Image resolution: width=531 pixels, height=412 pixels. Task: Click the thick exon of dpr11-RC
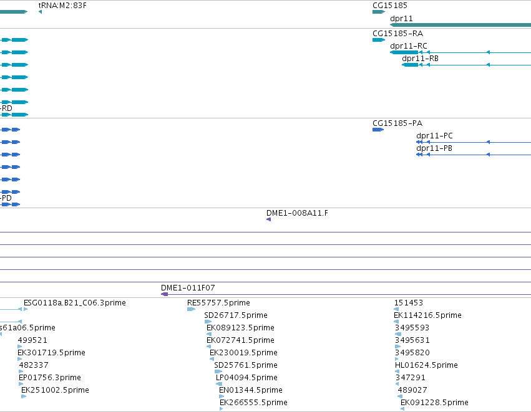(404, 52)
